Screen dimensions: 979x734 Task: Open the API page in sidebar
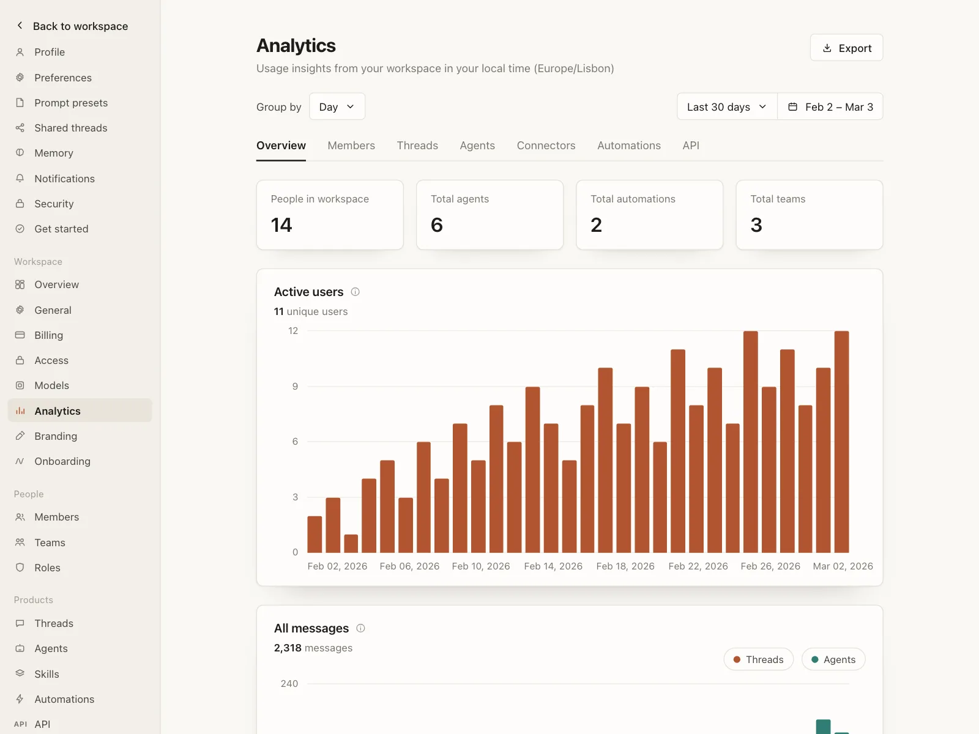click(x=80, y=724)
